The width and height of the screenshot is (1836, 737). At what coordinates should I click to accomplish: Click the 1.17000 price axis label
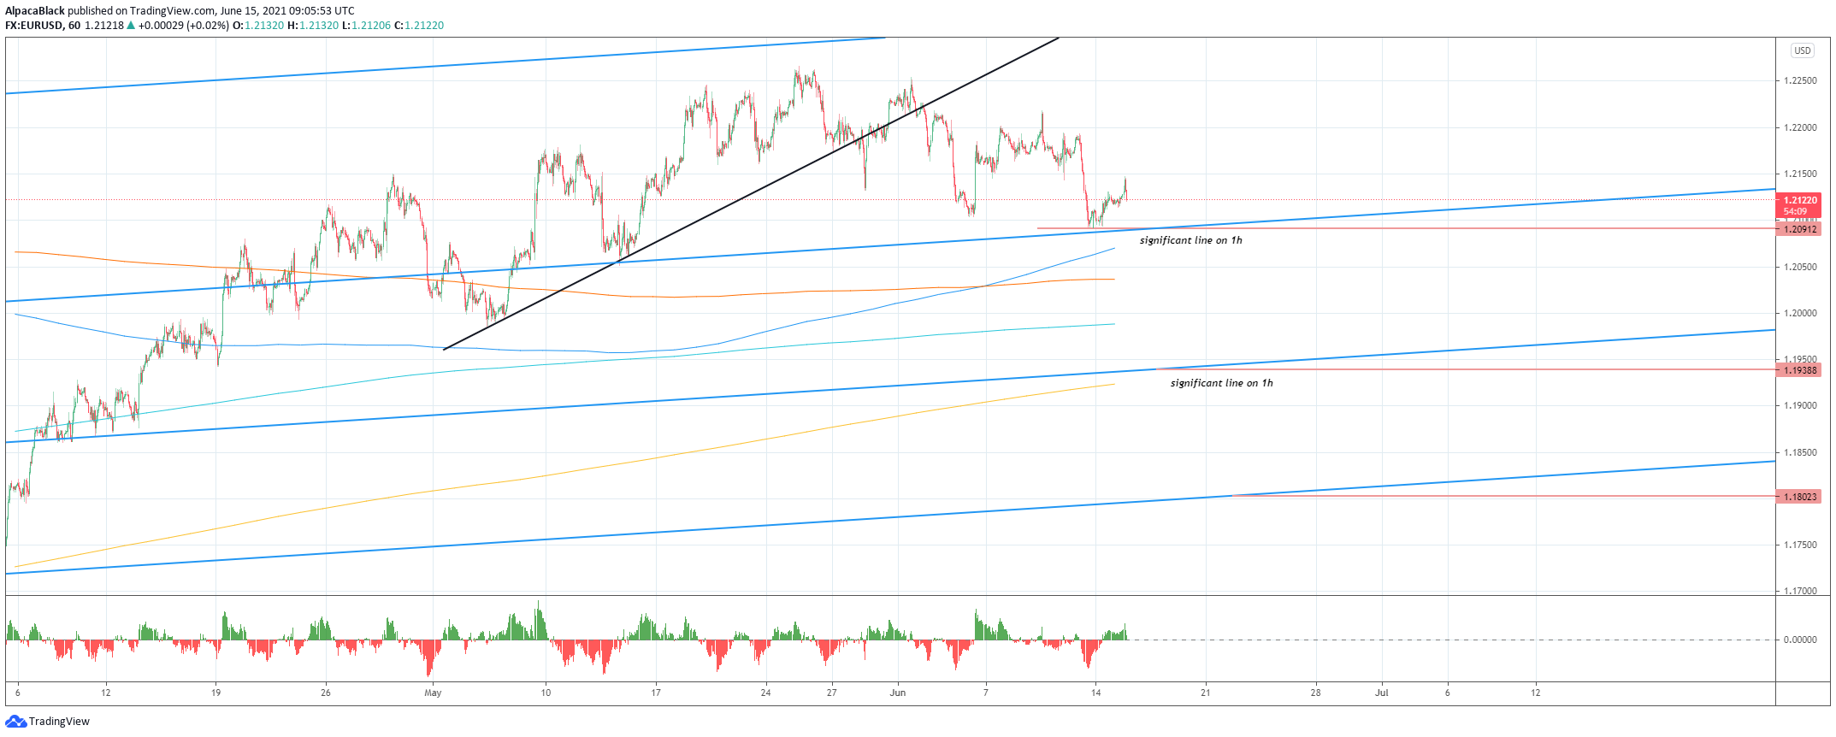(1800, 591)
